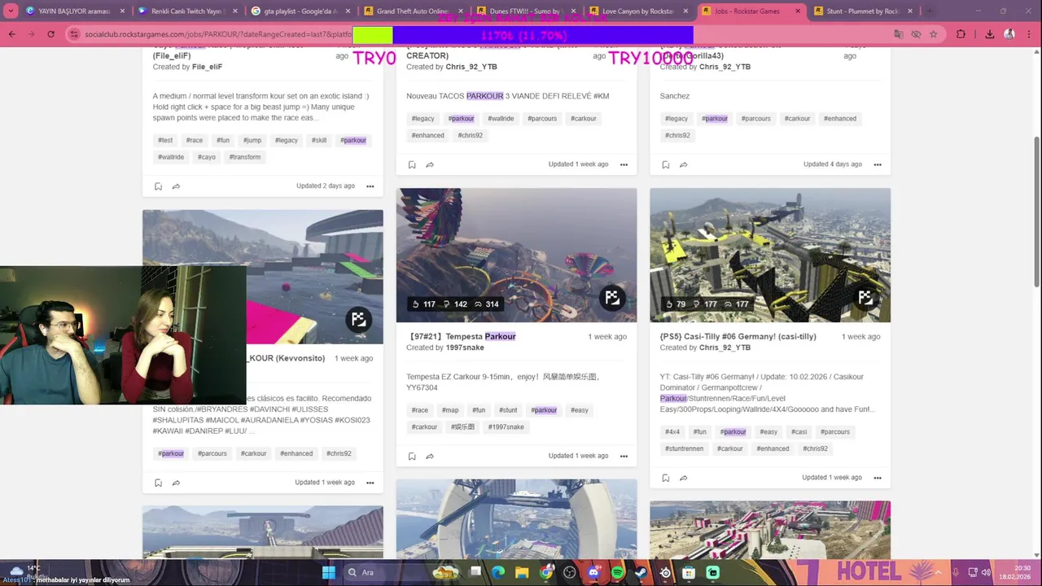
Task: Bookmark the TACOS PARKOUR 3 VIANDE job
Action: tap(412, 164)
